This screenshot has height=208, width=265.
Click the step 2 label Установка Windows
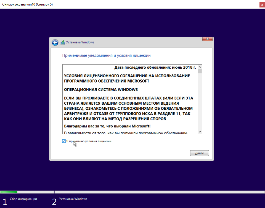[73, 199]
